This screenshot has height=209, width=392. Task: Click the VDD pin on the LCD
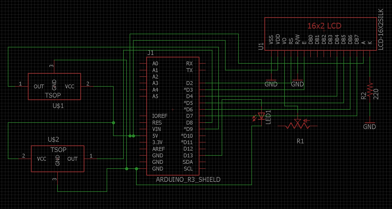click(x=278, y=40)
